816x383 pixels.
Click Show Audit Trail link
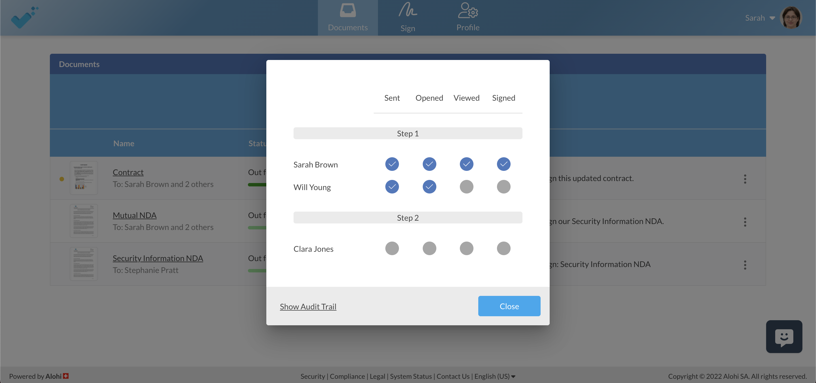click(308, 306)
